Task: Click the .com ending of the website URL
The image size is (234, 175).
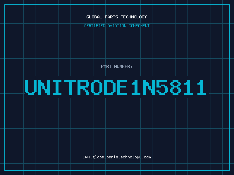Action: click(x=146, y=157)
